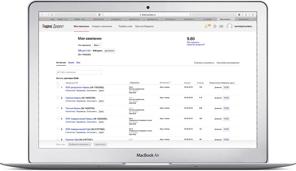Open the Yandex services grid icon
The height and width of the screenshot is (171, 296).
coord(221,26)
